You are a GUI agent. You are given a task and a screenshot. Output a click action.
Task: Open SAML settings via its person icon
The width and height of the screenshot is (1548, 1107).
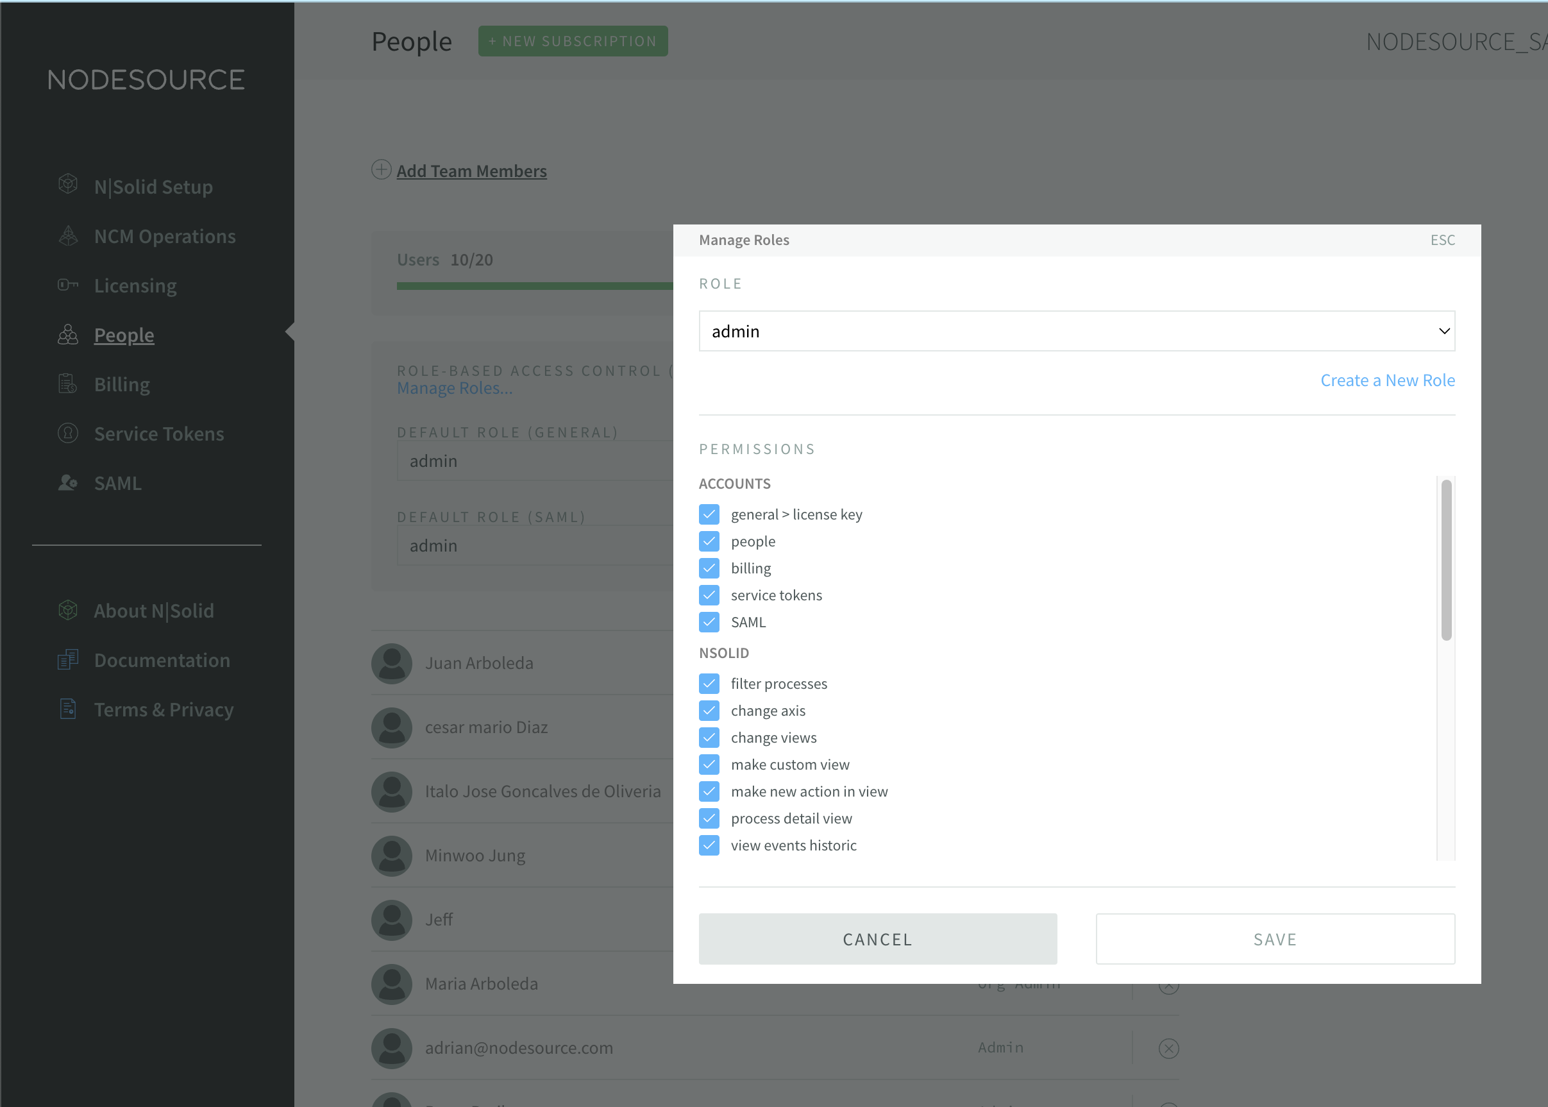tap(68, 482)
